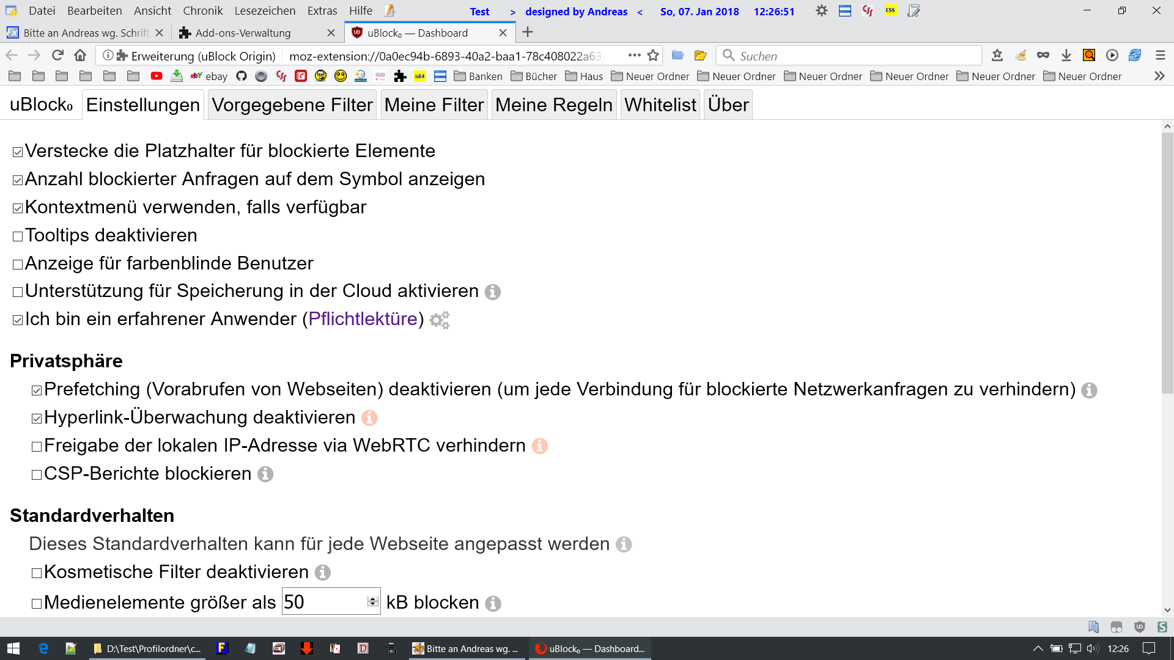The image size is (1174, 660).
Task: Expand bookmarks bar overflow chevron
Action: (x=1159, y=76)
